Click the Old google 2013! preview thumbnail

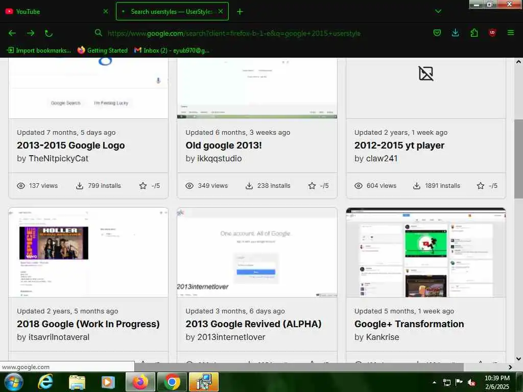(257, 88)
